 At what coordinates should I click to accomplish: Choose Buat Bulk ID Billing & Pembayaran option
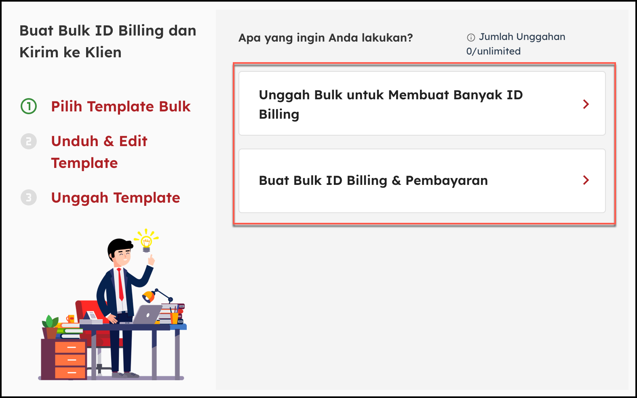(x=422, y=181)
